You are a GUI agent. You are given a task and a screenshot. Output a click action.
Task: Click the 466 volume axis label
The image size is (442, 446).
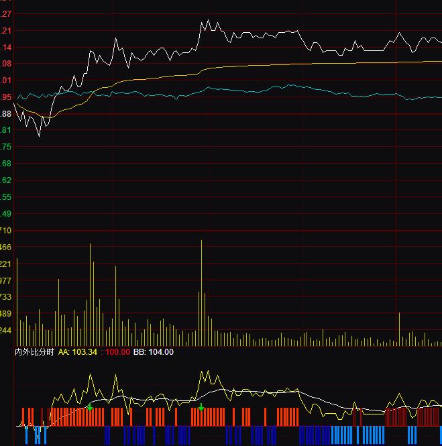[x=6, y=247]
